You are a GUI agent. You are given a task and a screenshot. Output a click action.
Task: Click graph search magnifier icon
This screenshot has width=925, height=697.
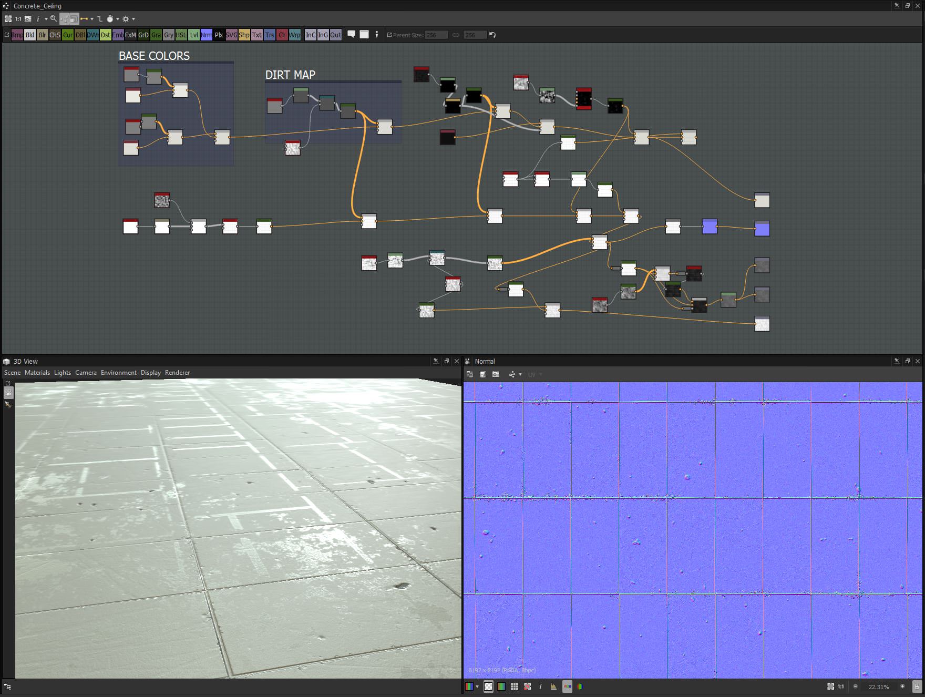(x=54, y=19)
